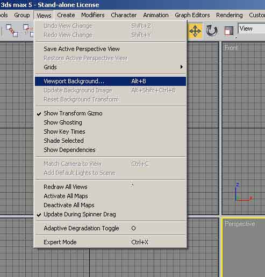Enable Show Dependencies
This screenshot has width=265, height=277.
pyautogui.click(x=111, y=150)
